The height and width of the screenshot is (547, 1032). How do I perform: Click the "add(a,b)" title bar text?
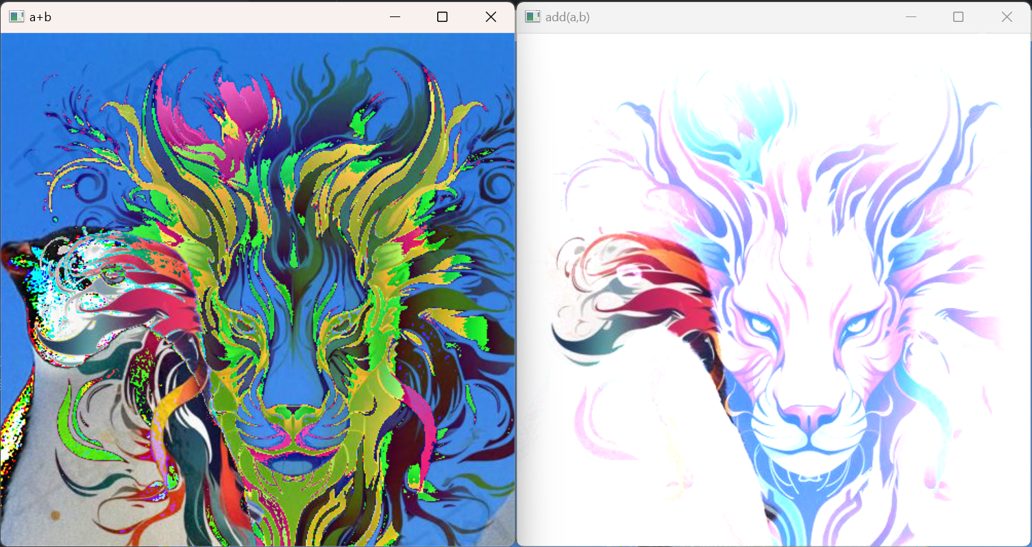pos(567,17)
